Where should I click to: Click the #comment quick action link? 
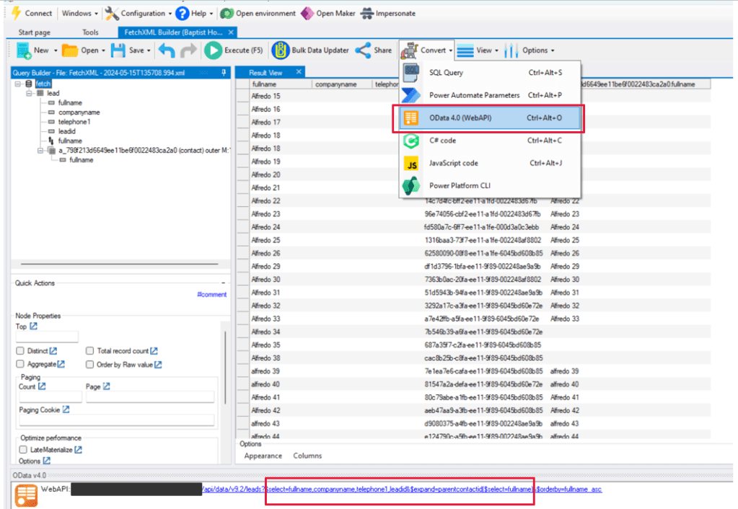(x=211, y=294)
